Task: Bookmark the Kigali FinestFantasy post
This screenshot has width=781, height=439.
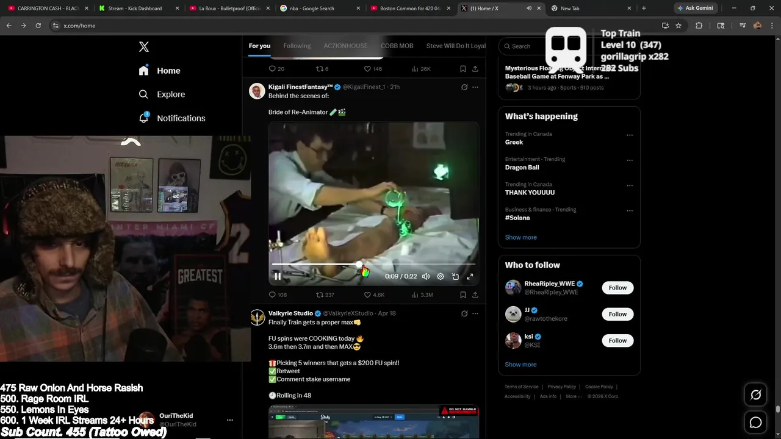Action: pyautogui.click(x=463, y=294)
